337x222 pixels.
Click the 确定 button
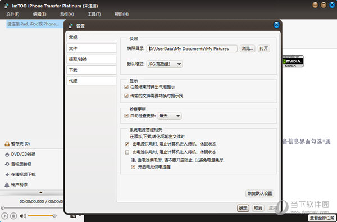243,208
